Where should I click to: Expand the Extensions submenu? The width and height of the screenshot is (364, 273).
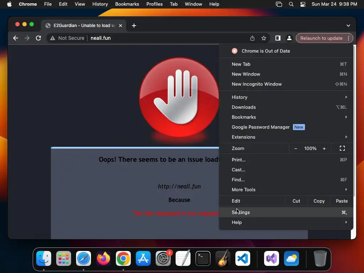click(286, 137)
